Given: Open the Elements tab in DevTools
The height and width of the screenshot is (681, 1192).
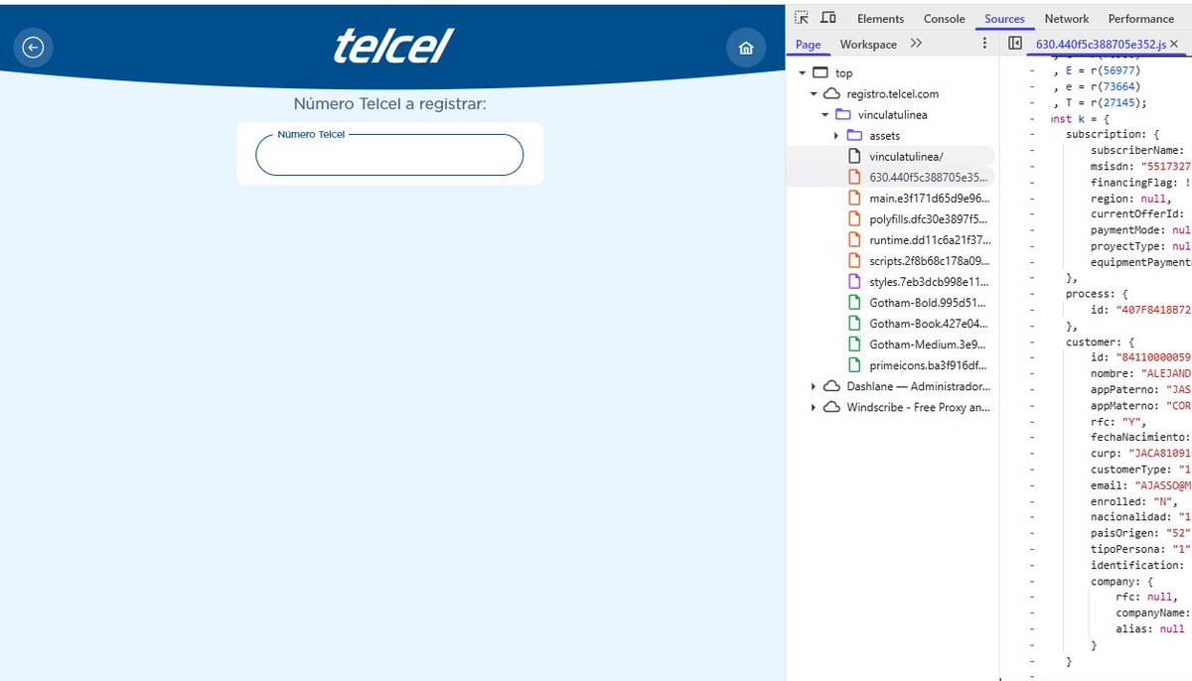Looking at the screenshot, I should click(880, 19).
